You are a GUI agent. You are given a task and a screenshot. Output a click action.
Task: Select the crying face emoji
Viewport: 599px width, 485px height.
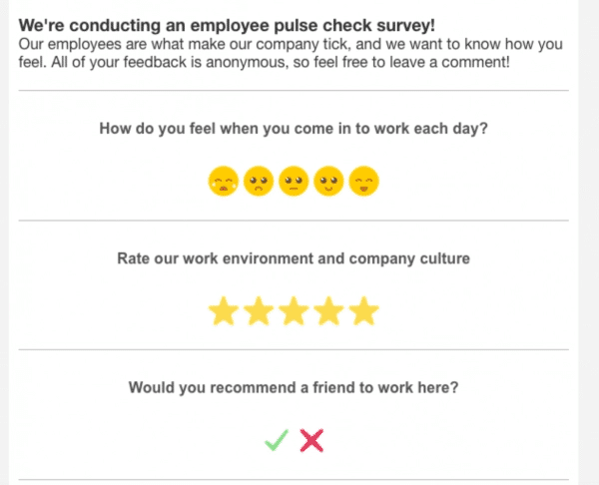click(x=224, y=181)
